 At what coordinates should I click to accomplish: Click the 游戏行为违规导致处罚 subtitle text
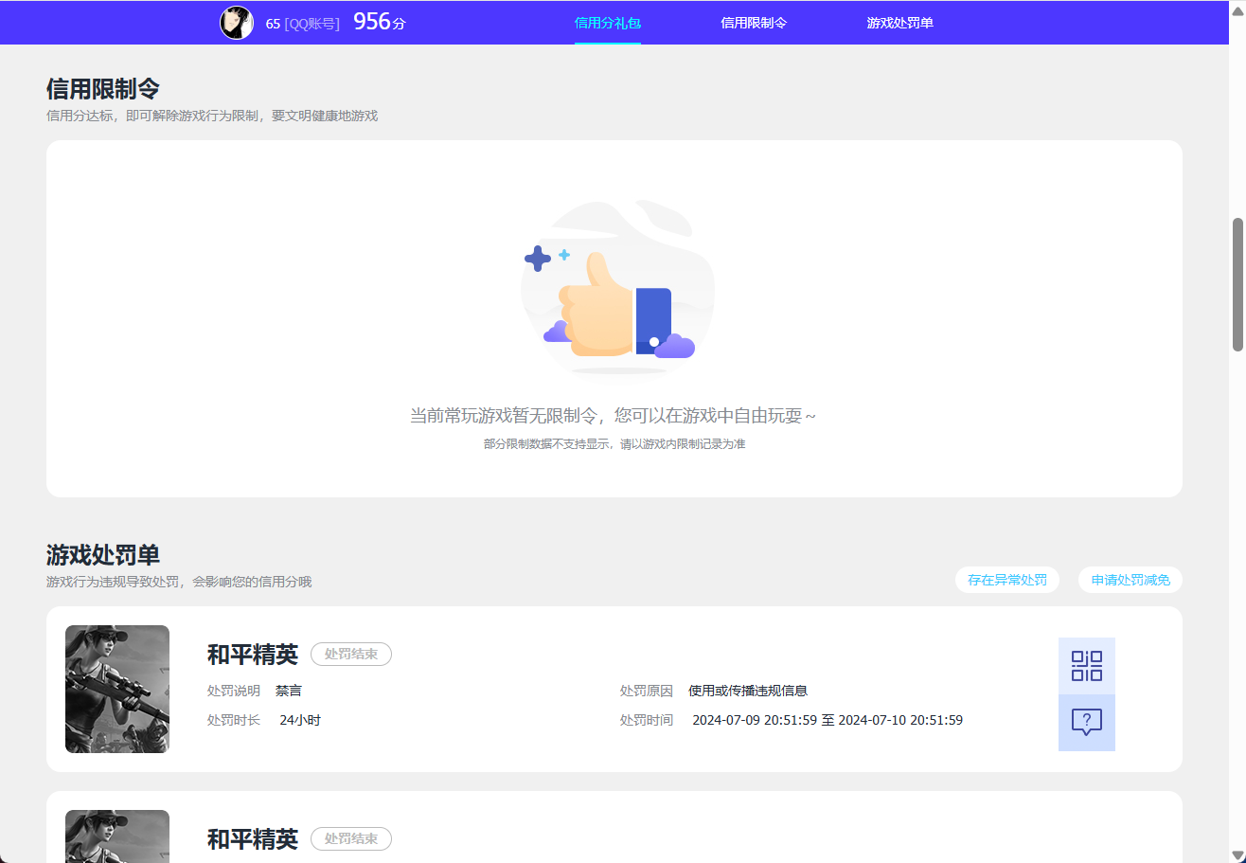(179, 582)
